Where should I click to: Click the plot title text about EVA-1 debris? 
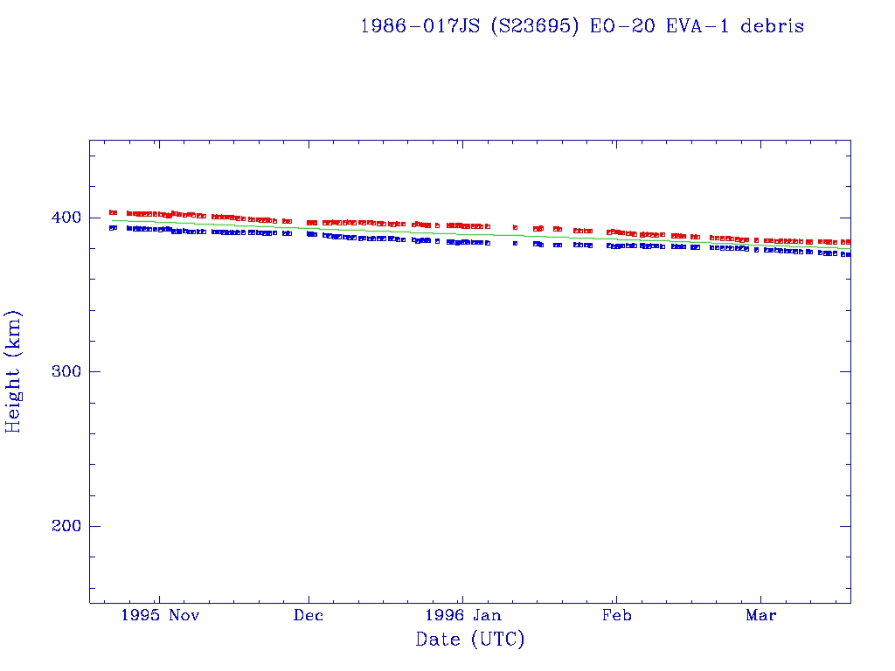point(582,26)
